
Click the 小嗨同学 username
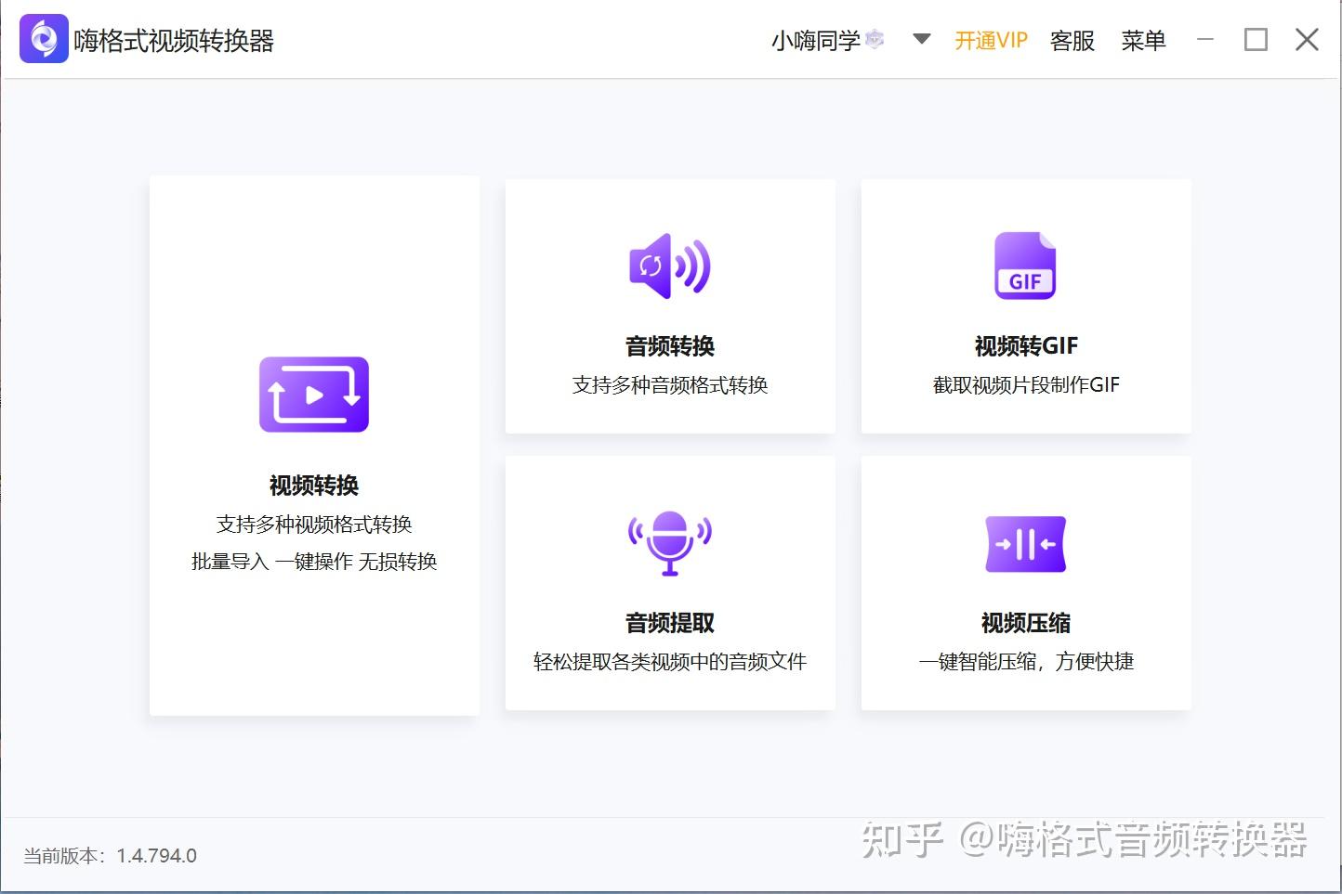pos(816,41)
